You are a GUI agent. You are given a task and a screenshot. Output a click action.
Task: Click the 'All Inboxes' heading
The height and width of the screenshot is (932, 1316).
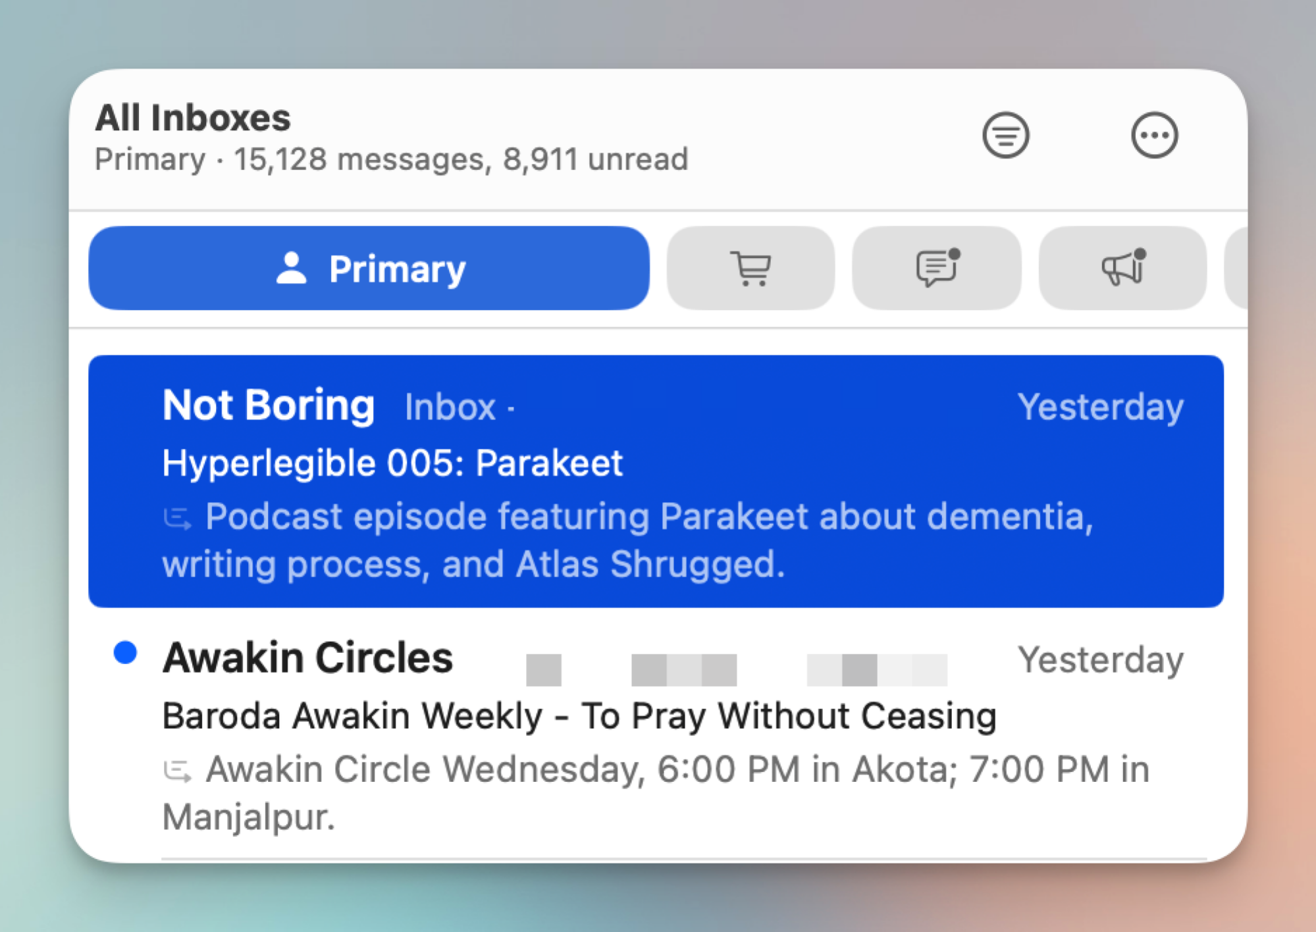193,118
